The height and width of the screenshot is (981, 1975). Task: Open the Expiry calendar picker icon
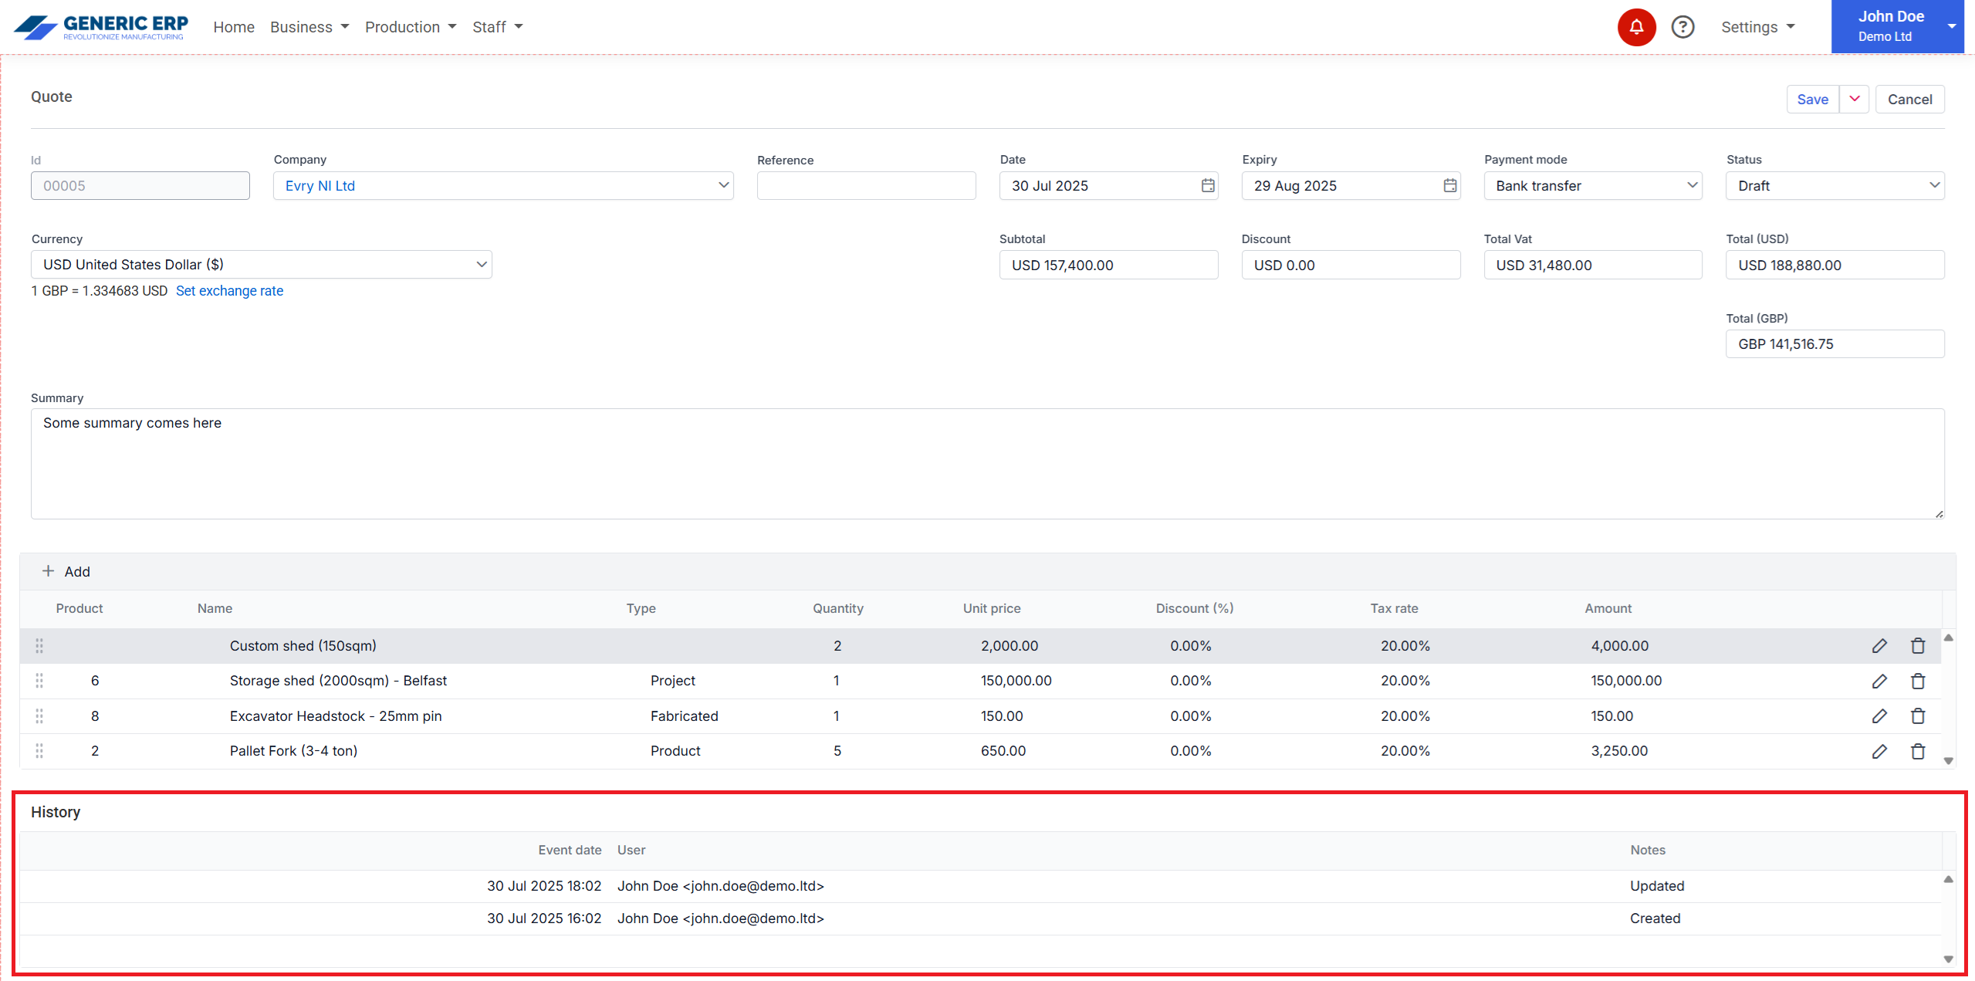1450,186
